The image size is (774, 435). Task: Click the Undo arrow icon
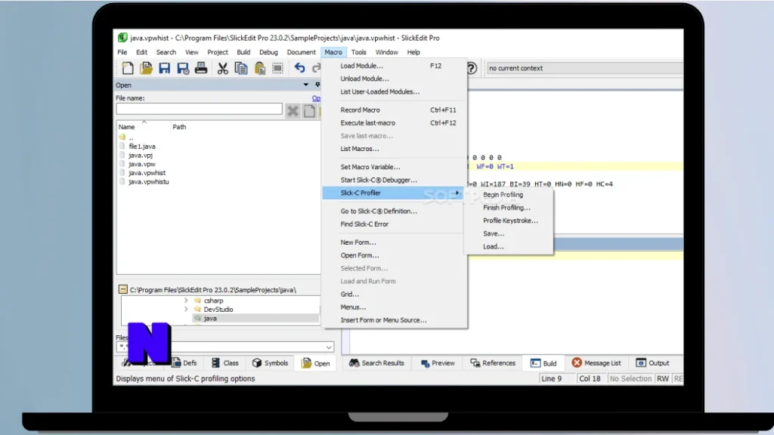pyautogui.click(x=299, y=68)
